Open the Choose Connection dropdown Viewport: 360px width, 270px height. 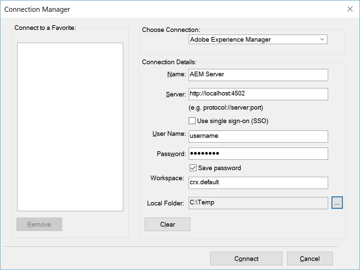258,40
